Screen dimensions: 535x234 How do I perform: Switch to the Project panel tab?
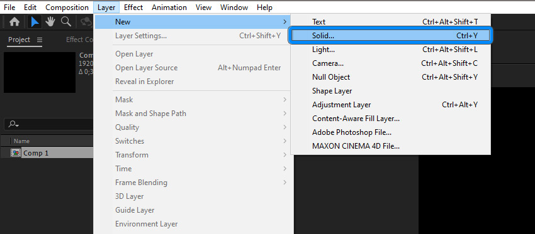click(x=19, y=40)
